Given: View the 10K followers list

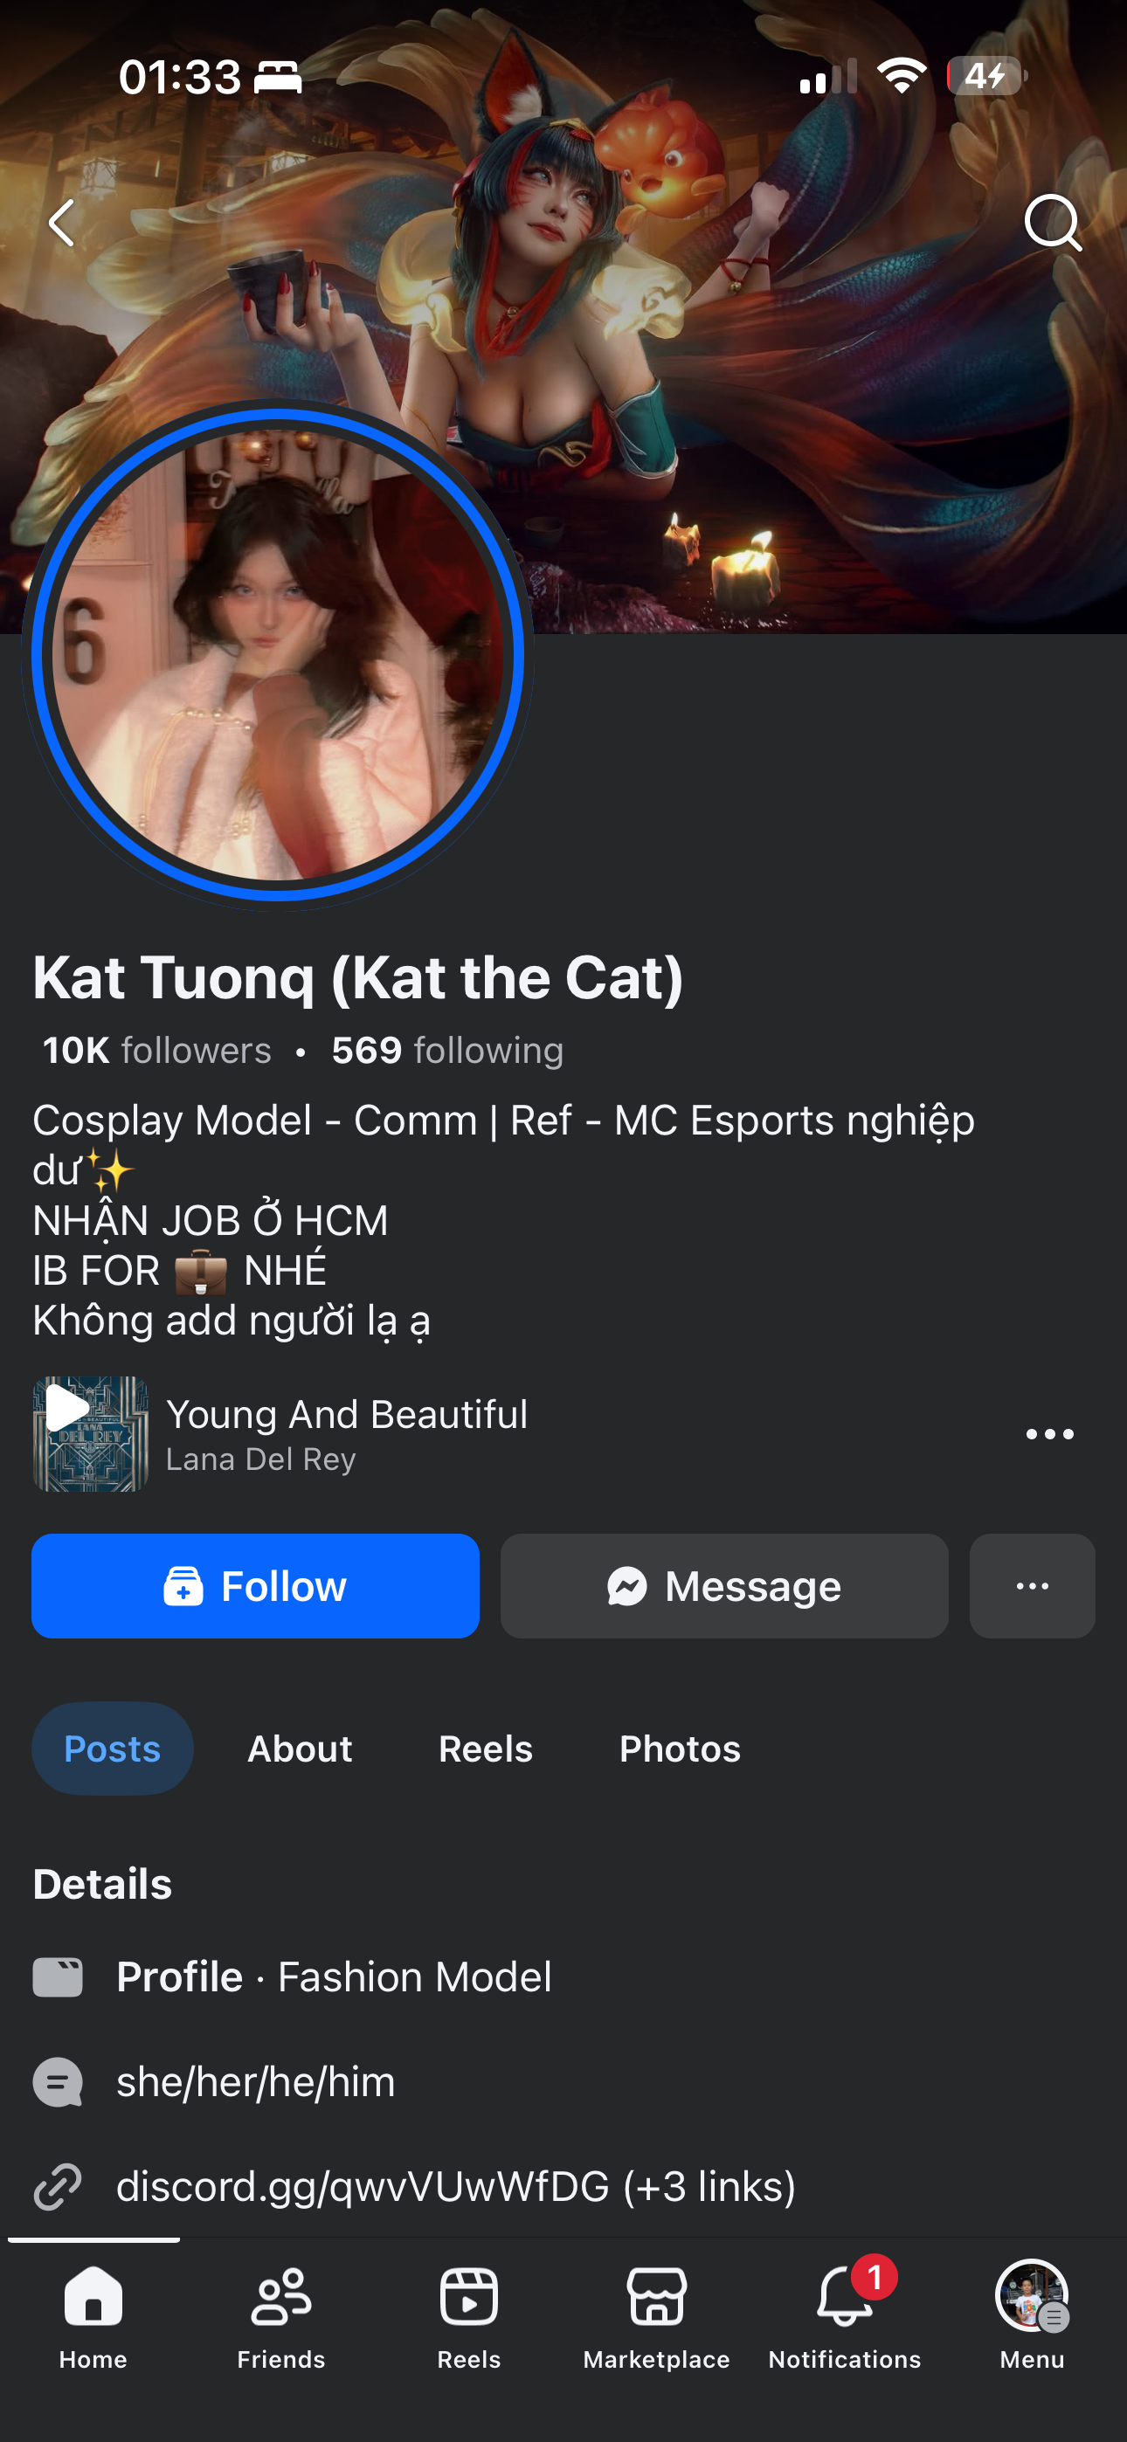Looking at the screenshot, I should [157, 1051].
